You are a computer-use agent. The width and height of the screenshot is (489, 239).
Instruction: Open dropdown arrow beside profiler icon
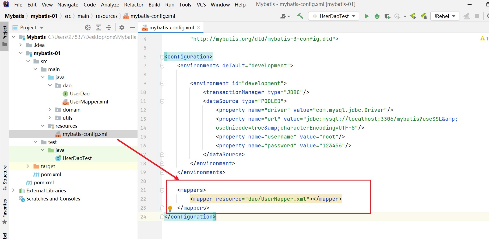point(405,16)
